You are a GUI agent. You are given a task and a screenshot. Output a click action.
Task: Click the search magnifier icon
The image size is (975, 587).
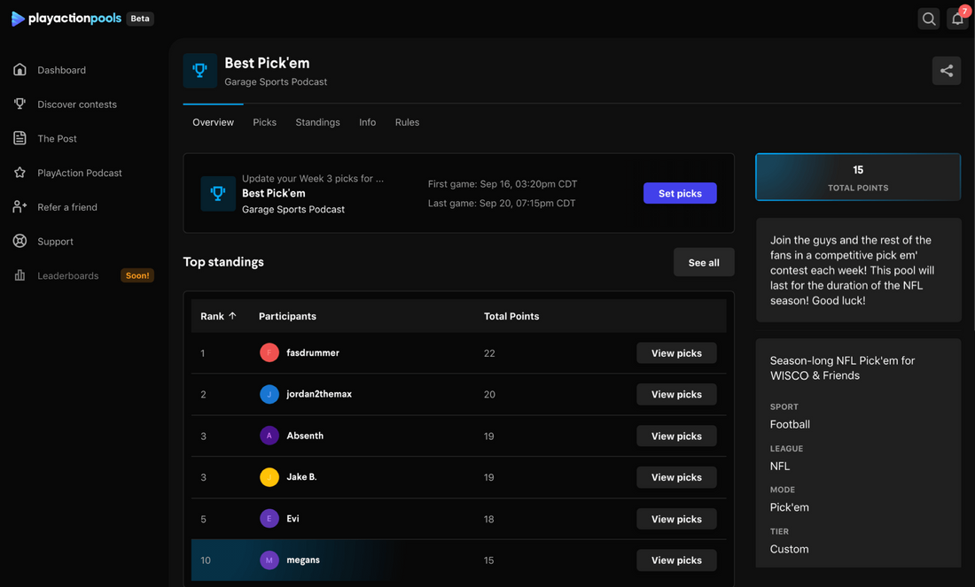click(928, 19)
